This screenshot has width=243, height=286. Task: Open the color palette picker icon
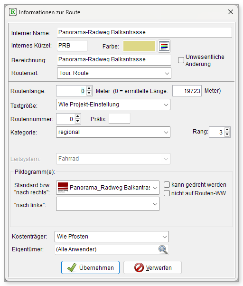coord(164,46)
